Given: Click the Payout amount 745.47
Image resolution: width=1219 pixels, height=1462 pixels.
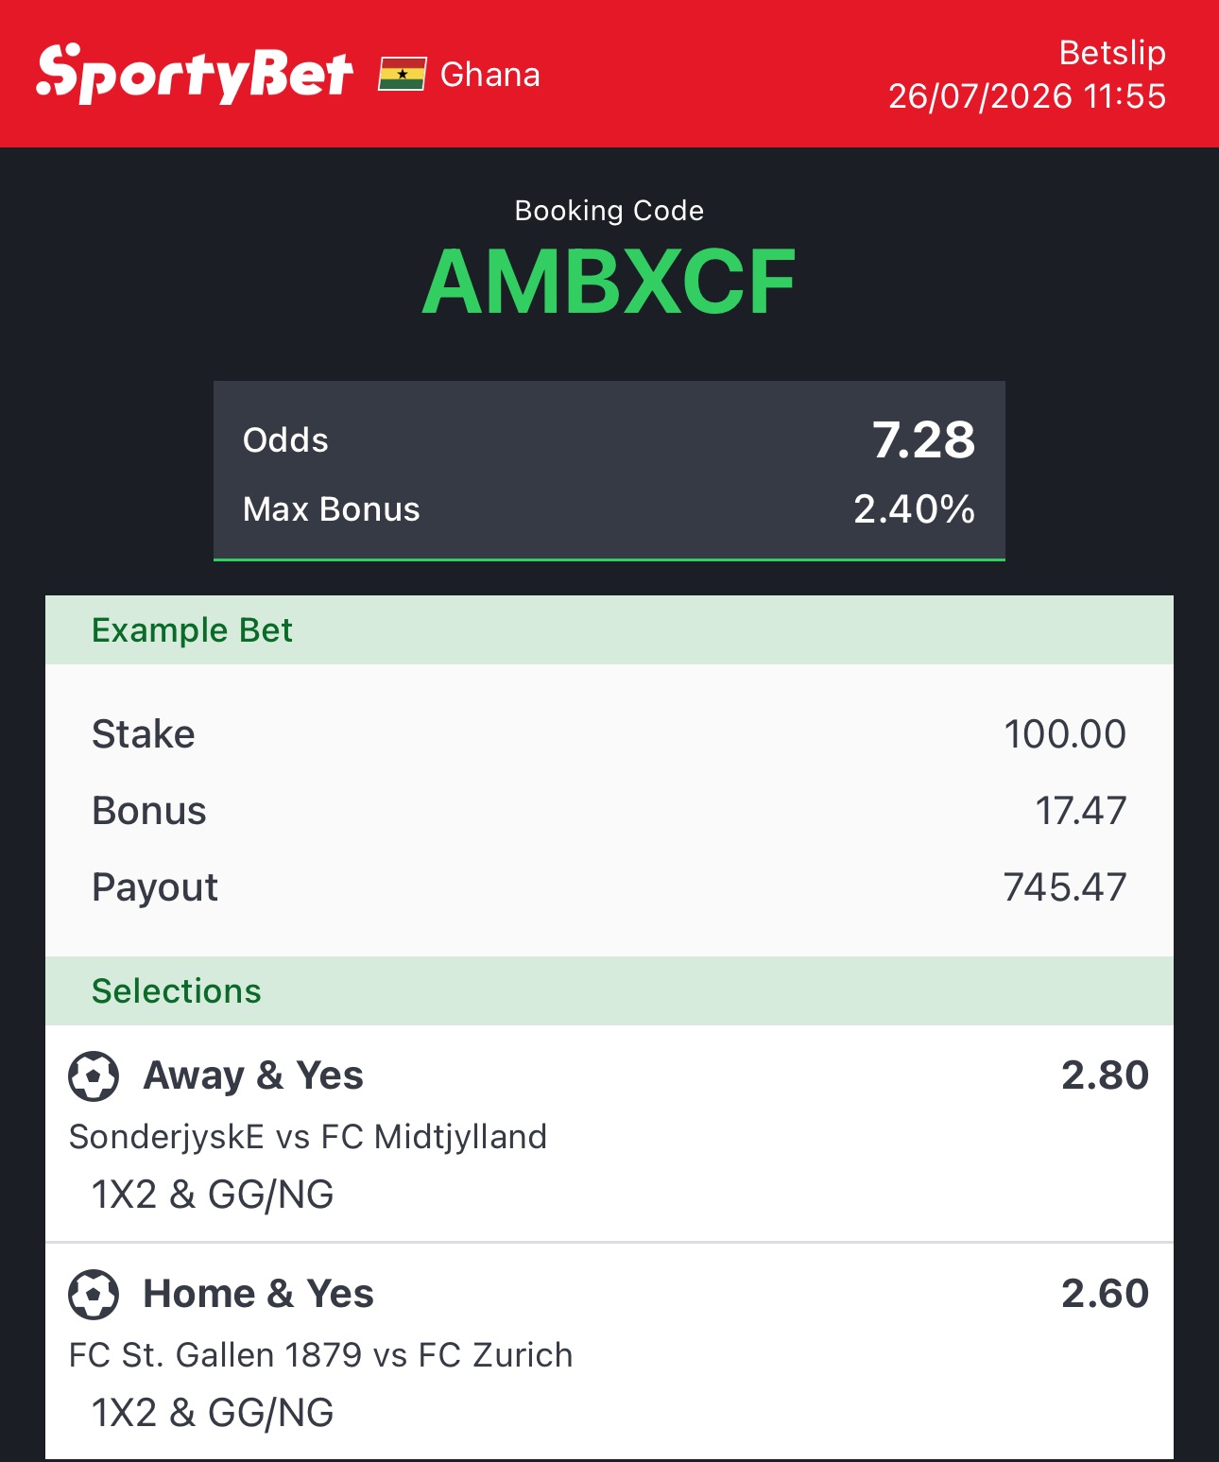Looking at the screenshot, I should [x=1065, y=887].
